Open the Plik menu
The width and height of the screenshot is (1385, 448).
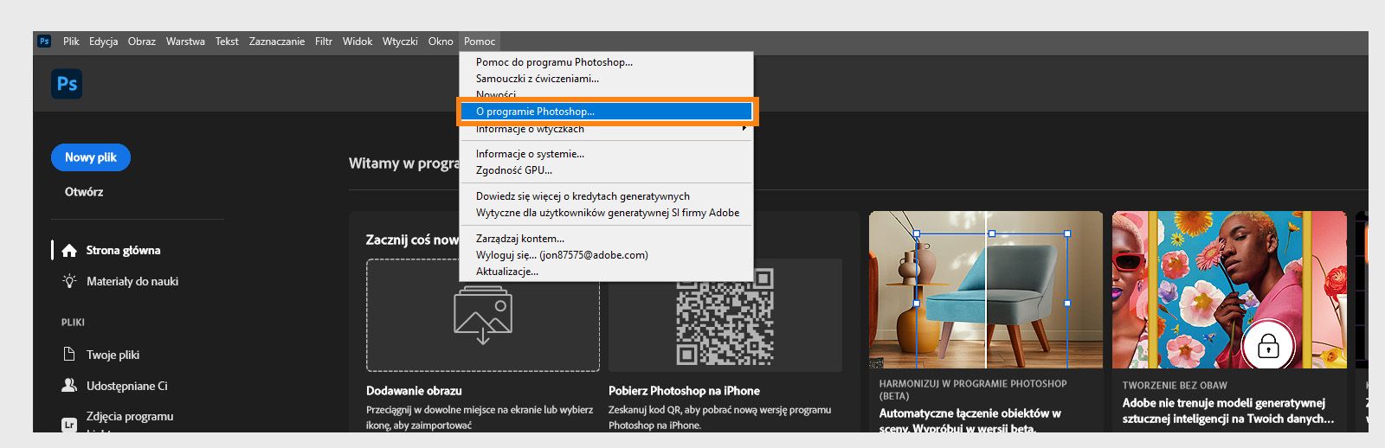pos(71,42)
